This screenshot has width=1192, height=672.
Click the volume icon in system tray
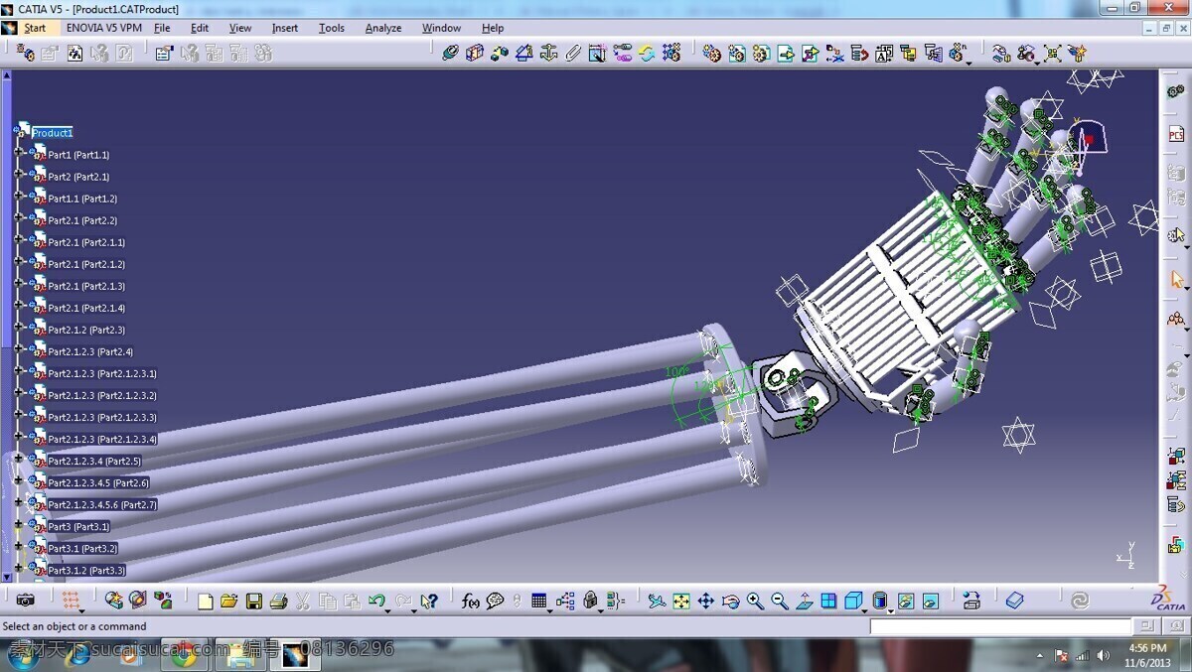point(1102,655)
